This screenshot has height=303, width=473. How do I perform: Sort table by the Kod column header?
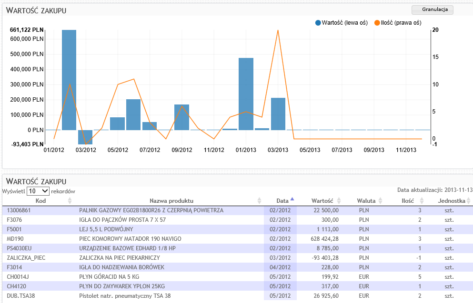(40, 201)
